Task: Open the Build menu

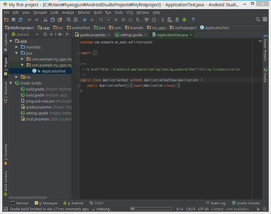Action: coord(98,12)
